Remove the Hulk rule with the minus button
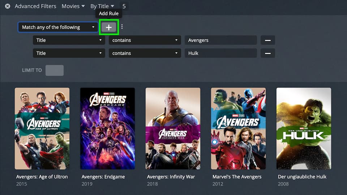Screen dimensions: 347x195 [268, 53]
